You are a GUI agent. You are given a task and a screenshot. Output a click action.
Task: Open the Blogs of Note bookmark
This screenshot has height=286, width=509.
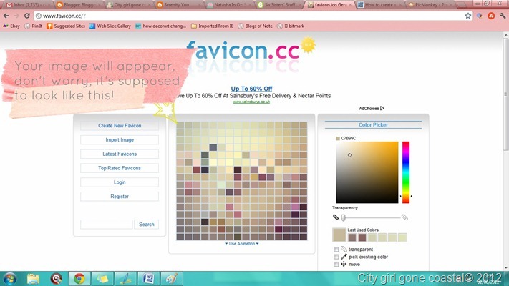click(255, 26)
